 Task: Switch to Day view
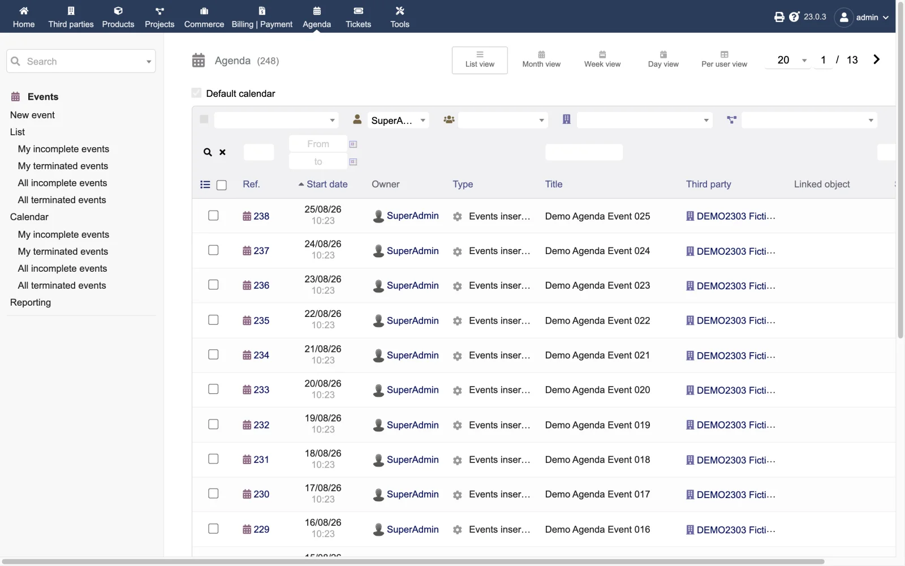click(x=663, y=60)
